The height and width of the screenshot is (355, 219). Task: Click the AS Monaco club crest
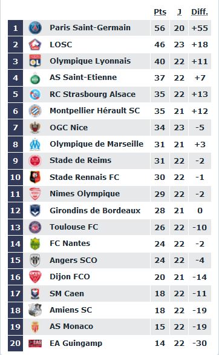pyautogui.click(x=35, y=327)
